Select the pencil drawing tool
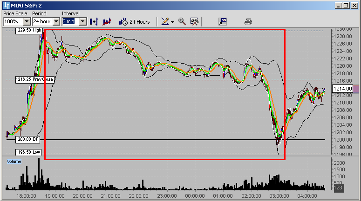The height and width of the screenshot is (201, 361). pyautogui.click(x=164, y=21)
